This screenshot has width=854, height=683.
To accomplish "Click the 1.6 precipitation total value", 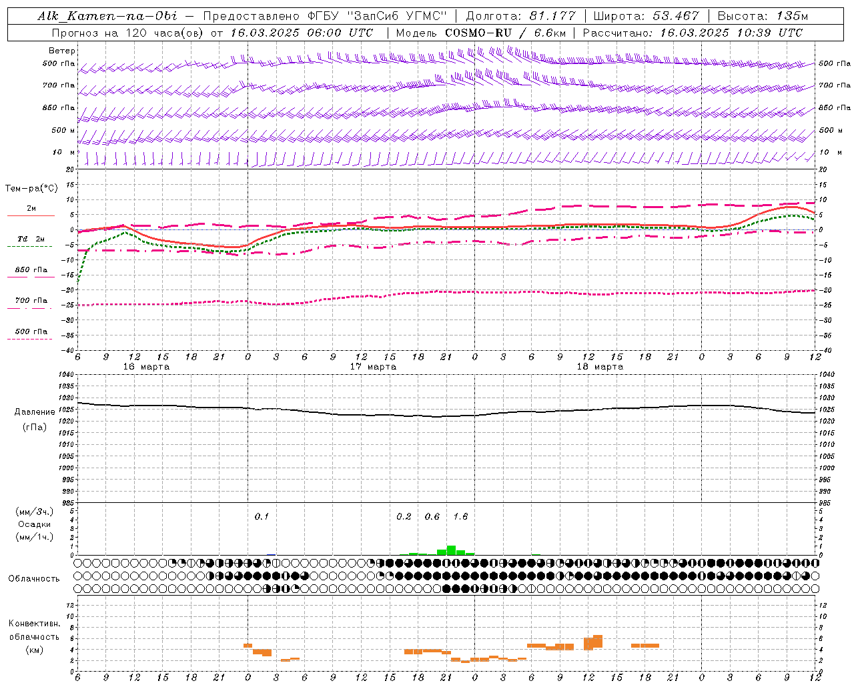I will click(460, 517).
